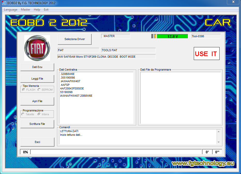241x174 pixels.
Task: Click the IAW 5AF/5AM driver description field
Action: (107, 57)
